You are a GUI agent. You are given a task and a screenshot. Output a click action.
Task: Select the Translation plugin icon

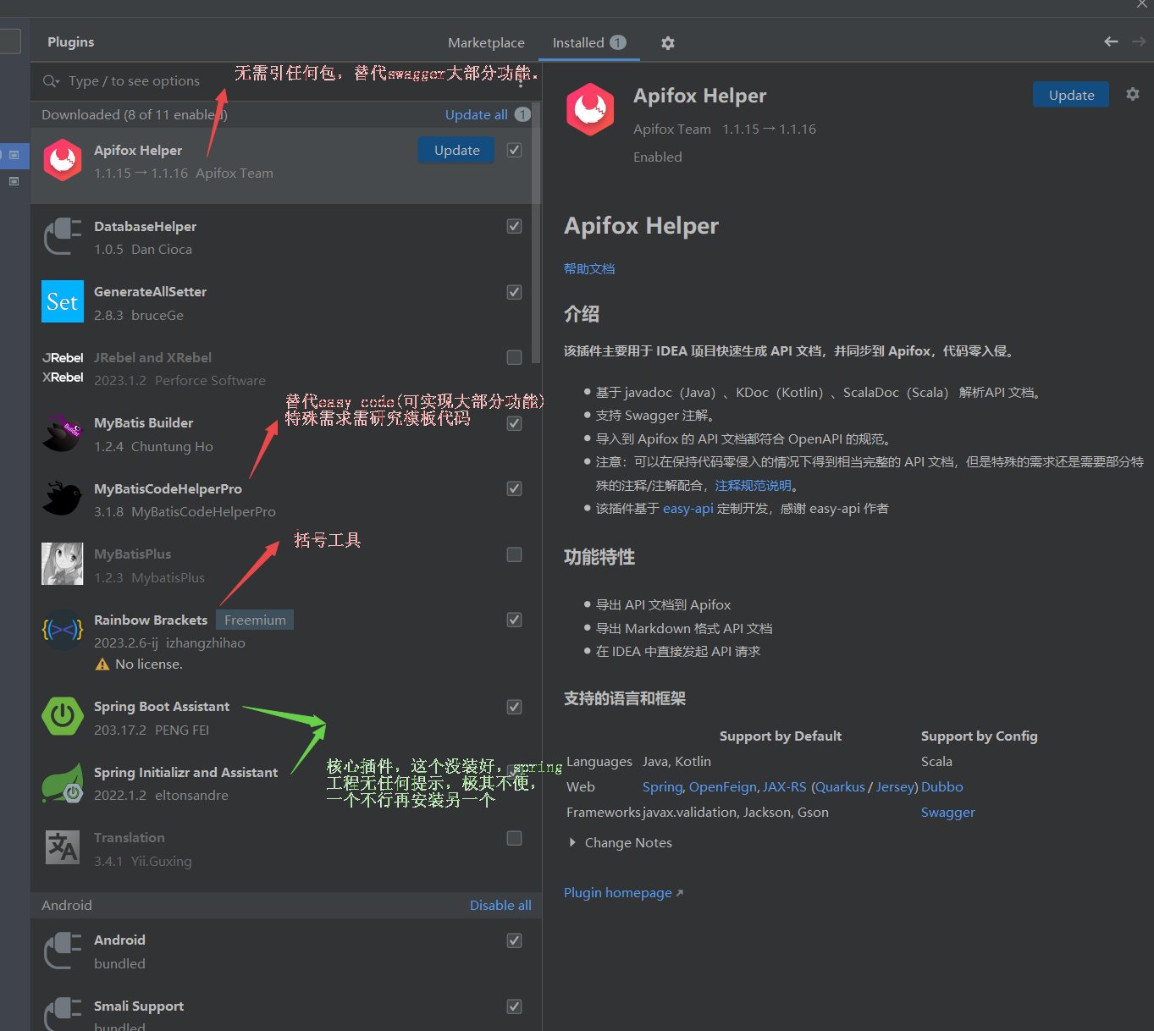[63, 847]
